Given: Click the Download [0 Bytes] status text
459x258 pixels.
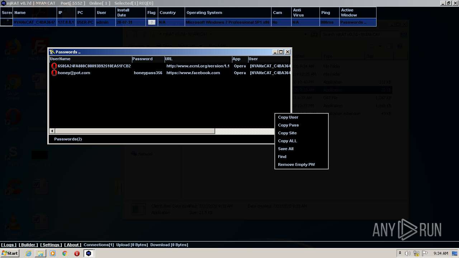Looking at the screenshot, I should 169,245.
